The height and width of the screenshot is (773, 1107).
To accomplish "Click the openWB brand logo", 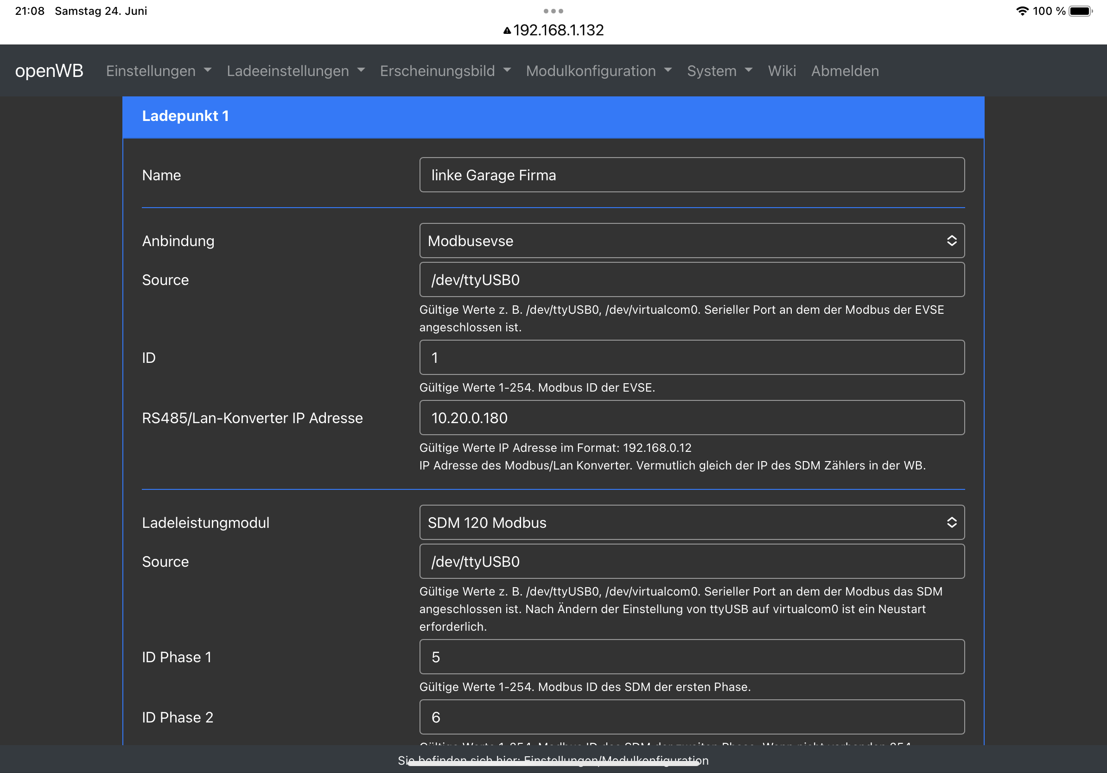I will pyautogui.click(x=49, y=71).
